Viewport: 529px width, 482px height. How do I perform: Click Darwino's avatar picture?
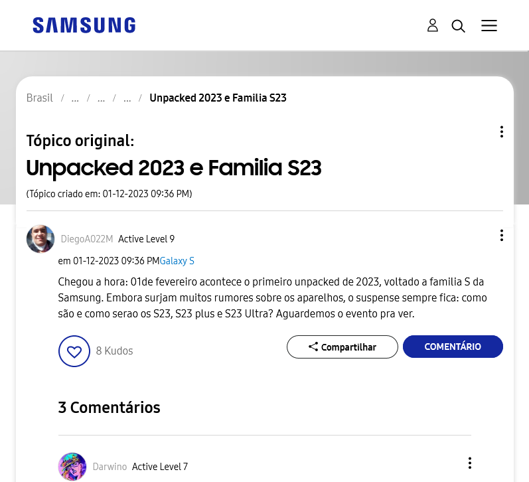72,467
